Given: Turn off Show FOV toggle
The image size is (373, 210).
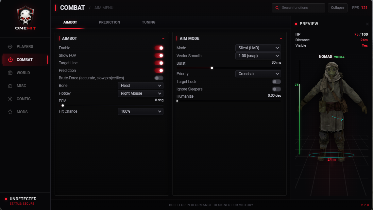Looking at the screenshot, I should click(159, 56).
